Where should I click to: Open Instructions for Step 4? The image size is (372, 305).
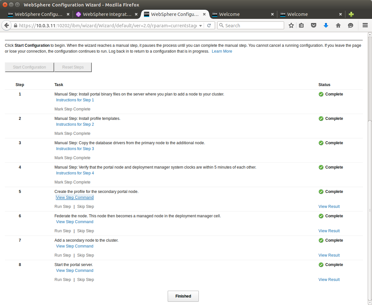75,173
